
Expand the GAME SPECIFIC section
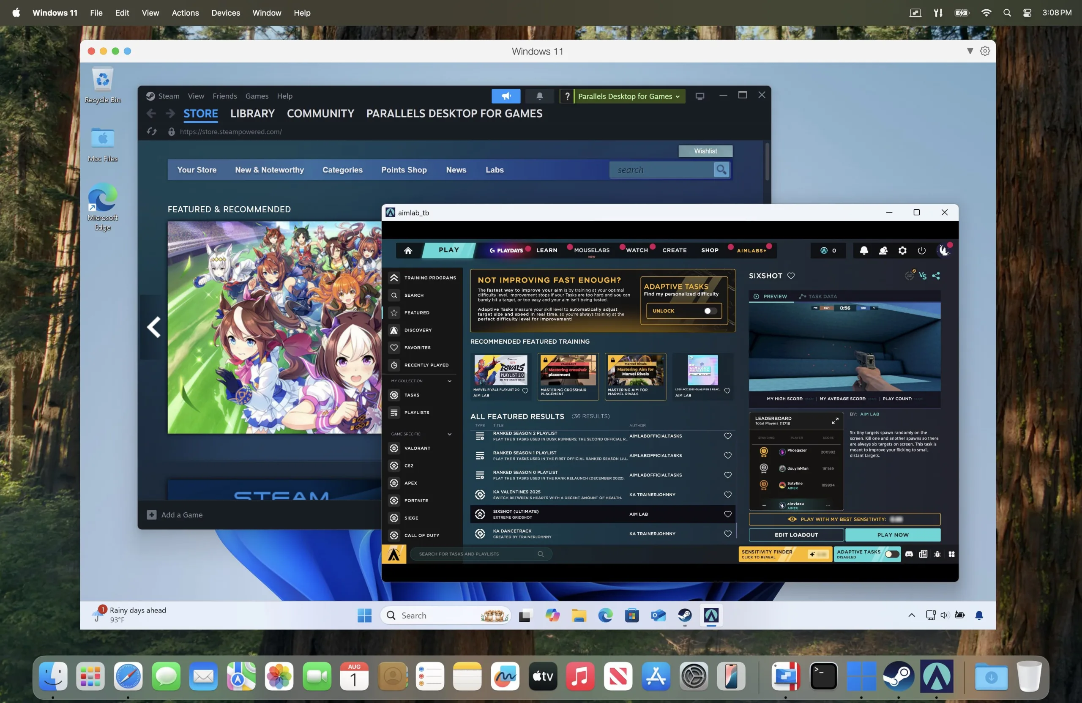coord(450,434)
